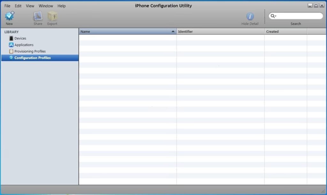Open the search magnifier dropdown
This screenshot has width=327, height=195.
[x=273, y=16]
